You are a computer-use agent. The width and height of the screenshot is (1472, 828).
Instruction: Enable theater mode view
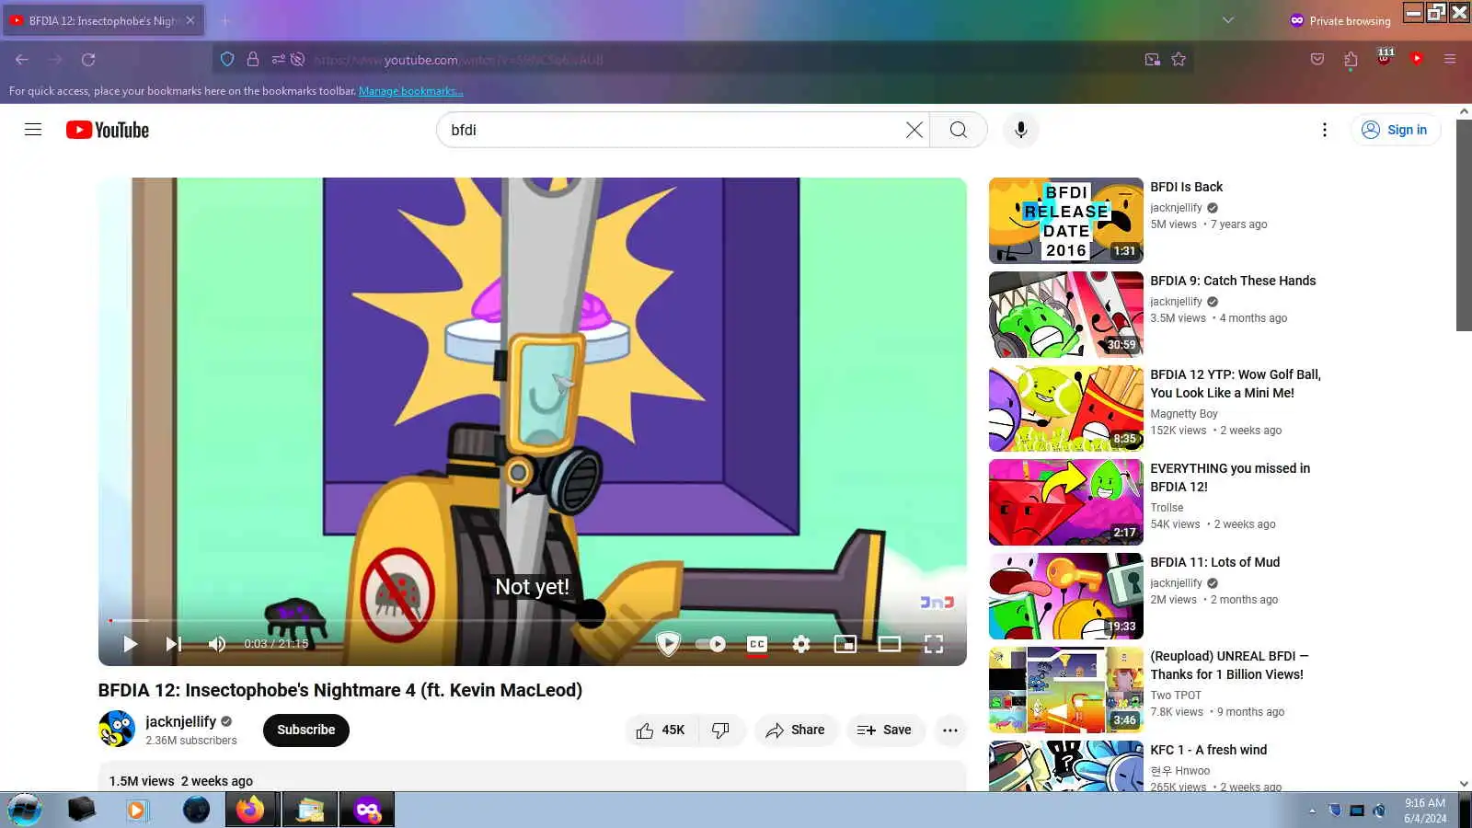coord(890,644)
